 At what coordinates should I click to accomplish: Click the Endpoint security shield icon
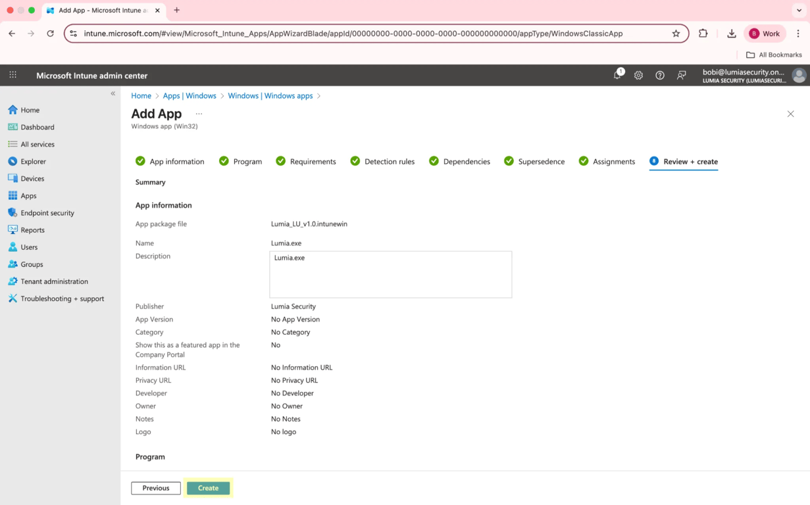click(13, 212)
